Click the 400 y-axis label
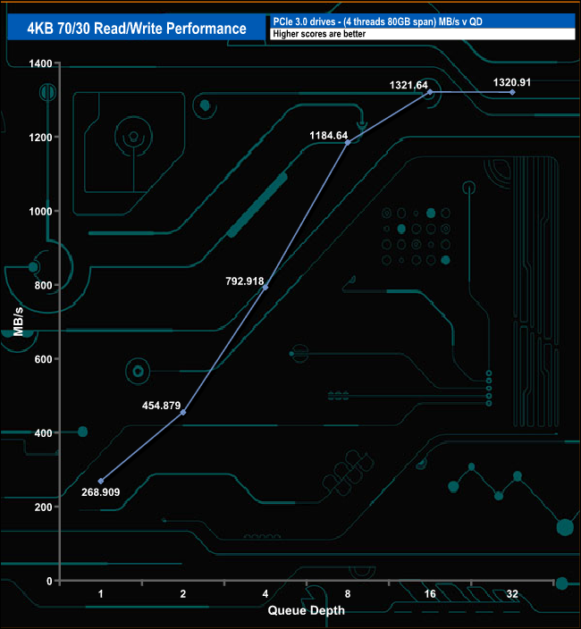Screen dimensions: 581x629 tap(43, 433)
